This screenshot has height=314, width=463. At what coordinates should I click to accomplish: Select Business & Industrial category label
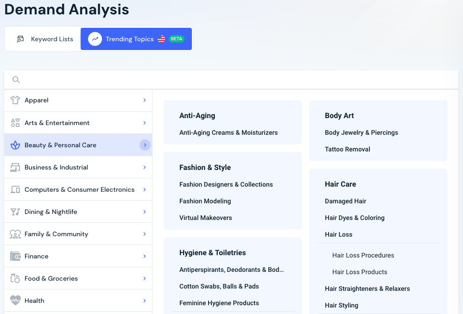(56, 167)
